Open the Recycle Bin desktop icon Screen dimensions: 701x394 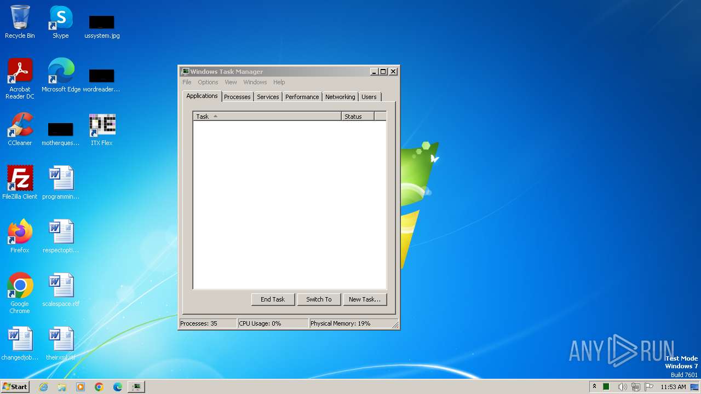[x=20, y=22]
